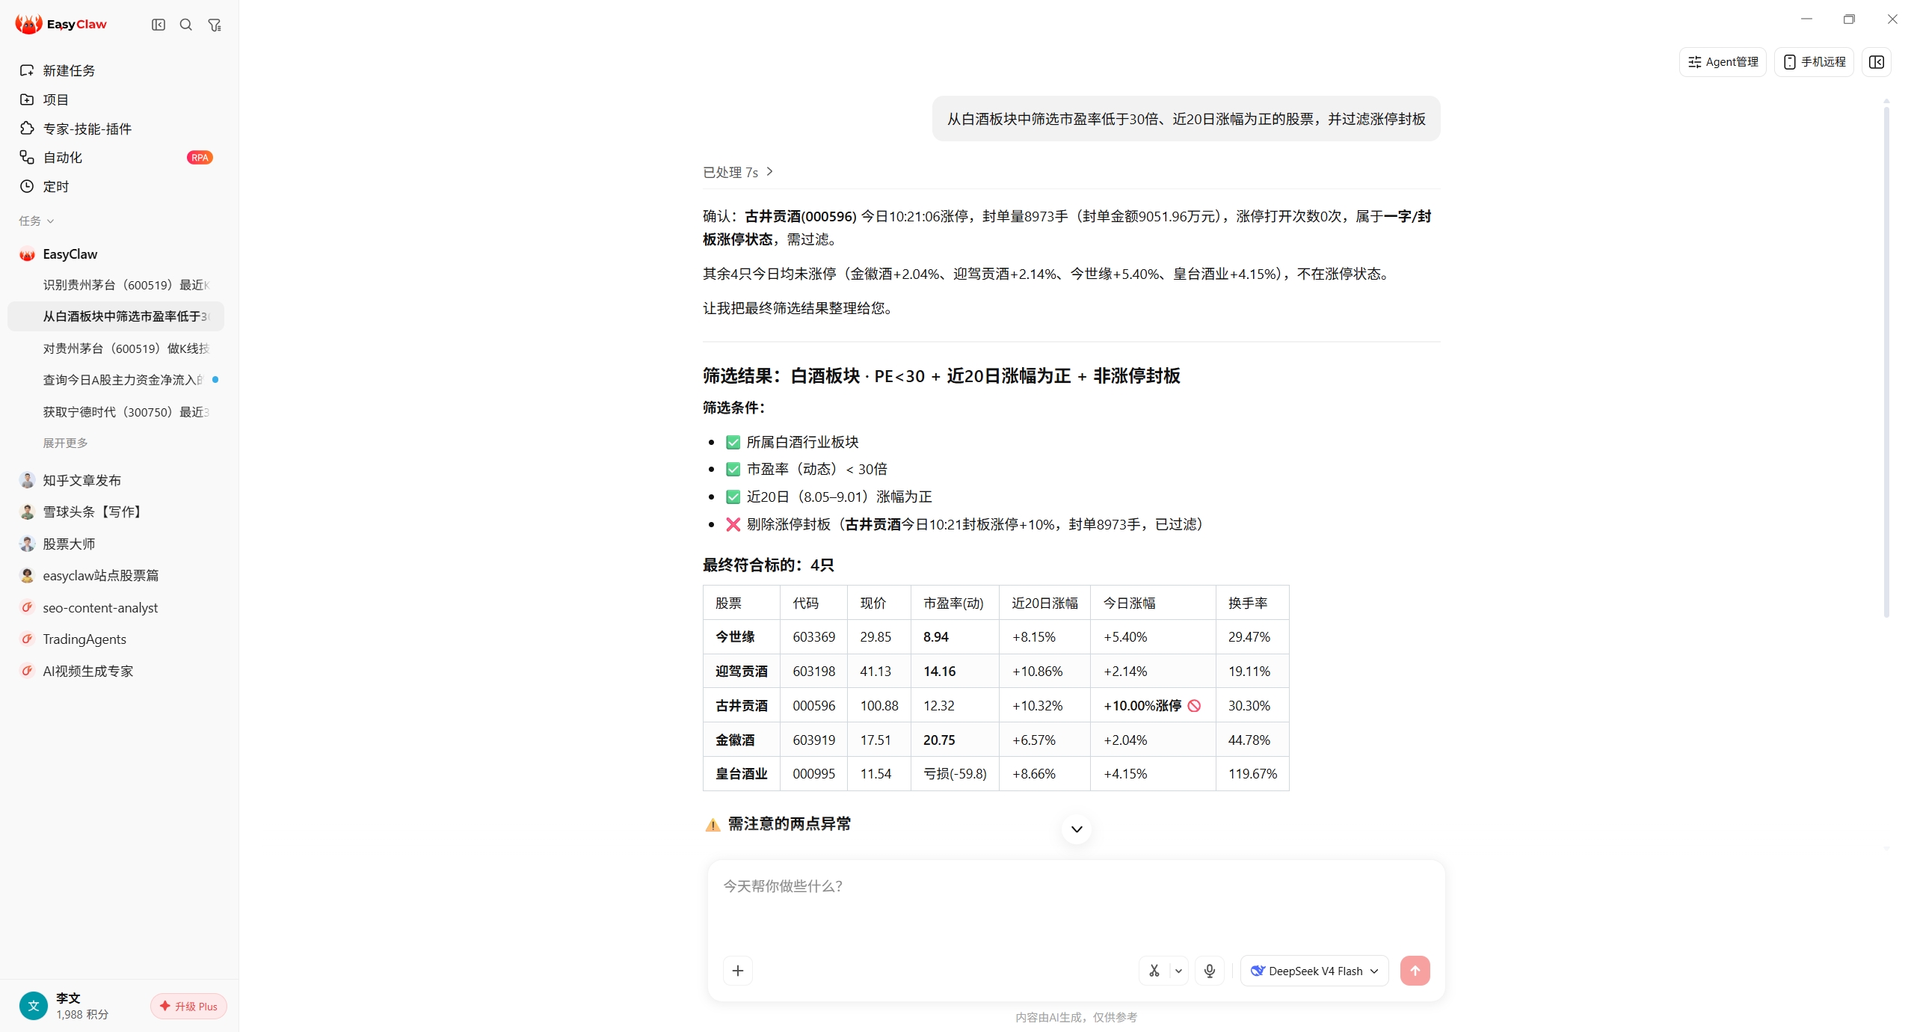
Task: Click the microphone voice input icon
Action: click(x=1210, y=971)
